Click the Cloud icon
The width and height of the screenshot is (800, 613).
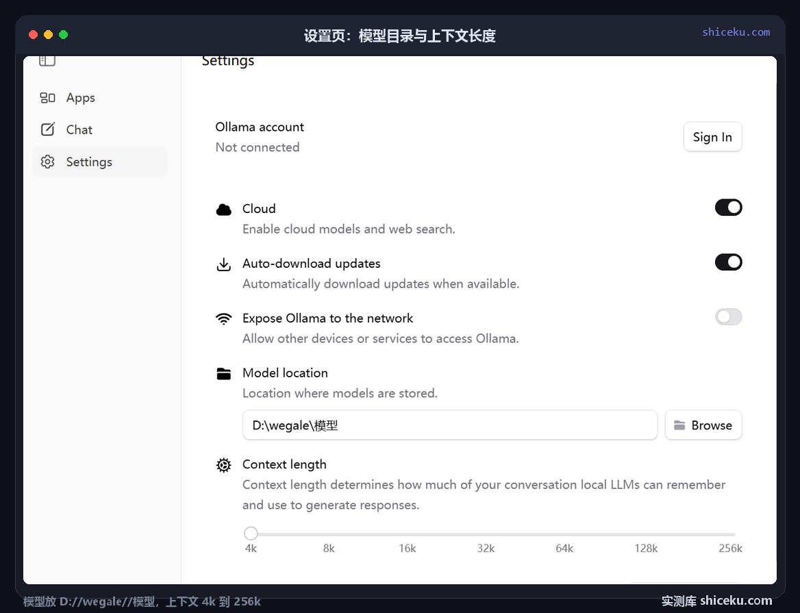click(x=223, y=210)
